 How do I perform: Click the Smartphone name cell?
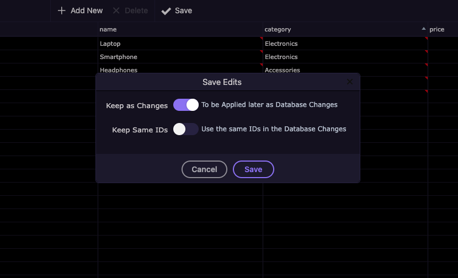coord(119,57)
